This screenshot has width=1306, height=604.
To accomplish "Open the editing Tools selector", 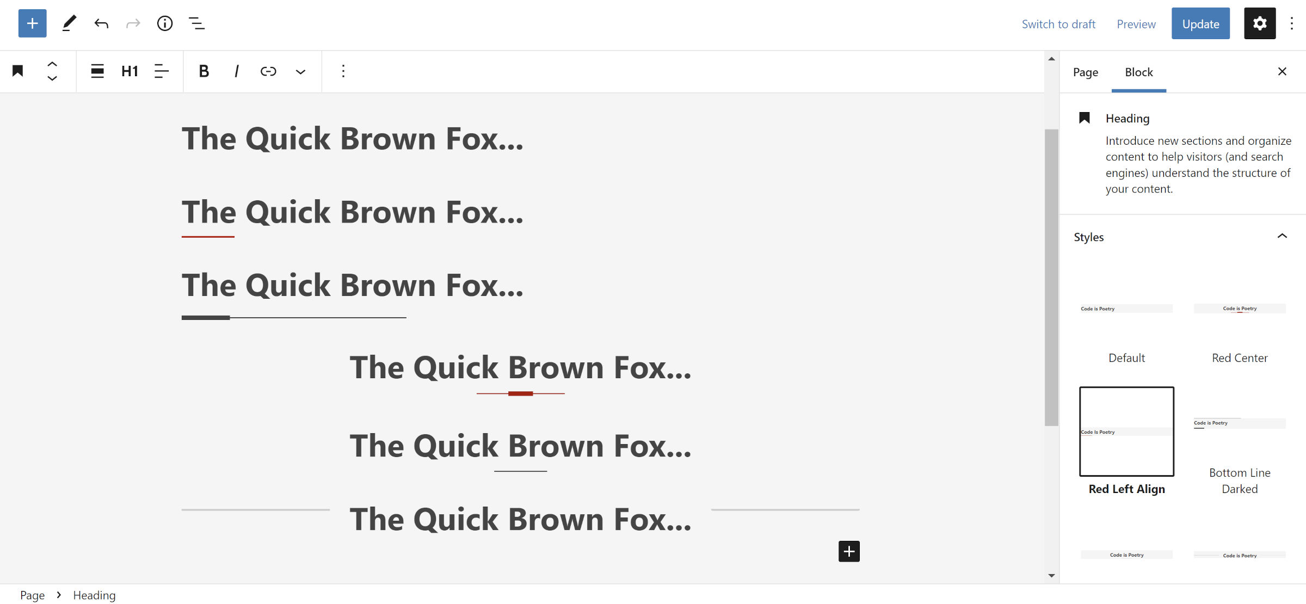I will pyautogui.click(x=69, y=23).
